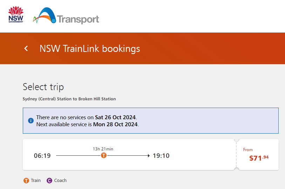Click the red From label above the price
The height and width of the screenshot is (189, 285).
coord(248,150)
